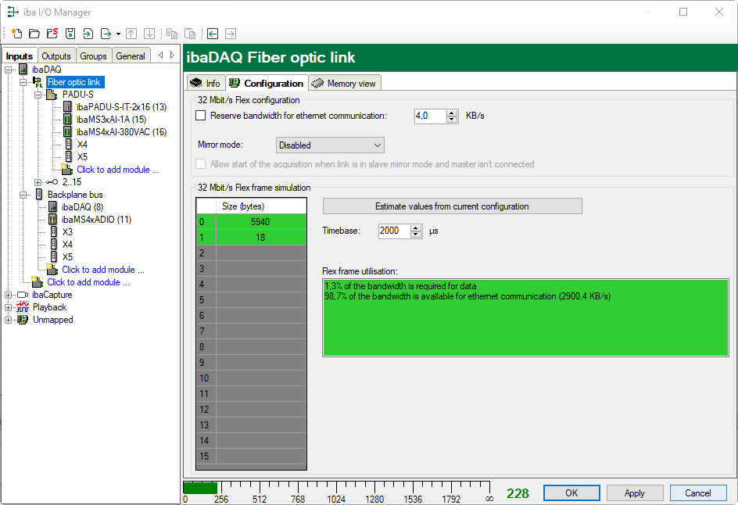Confirm with the OK button
This screenshot has height=505, width=738.
571,493
